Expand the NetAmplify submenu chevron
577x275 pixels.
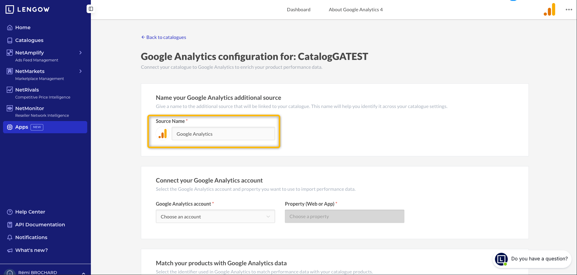tap(81, 53)
